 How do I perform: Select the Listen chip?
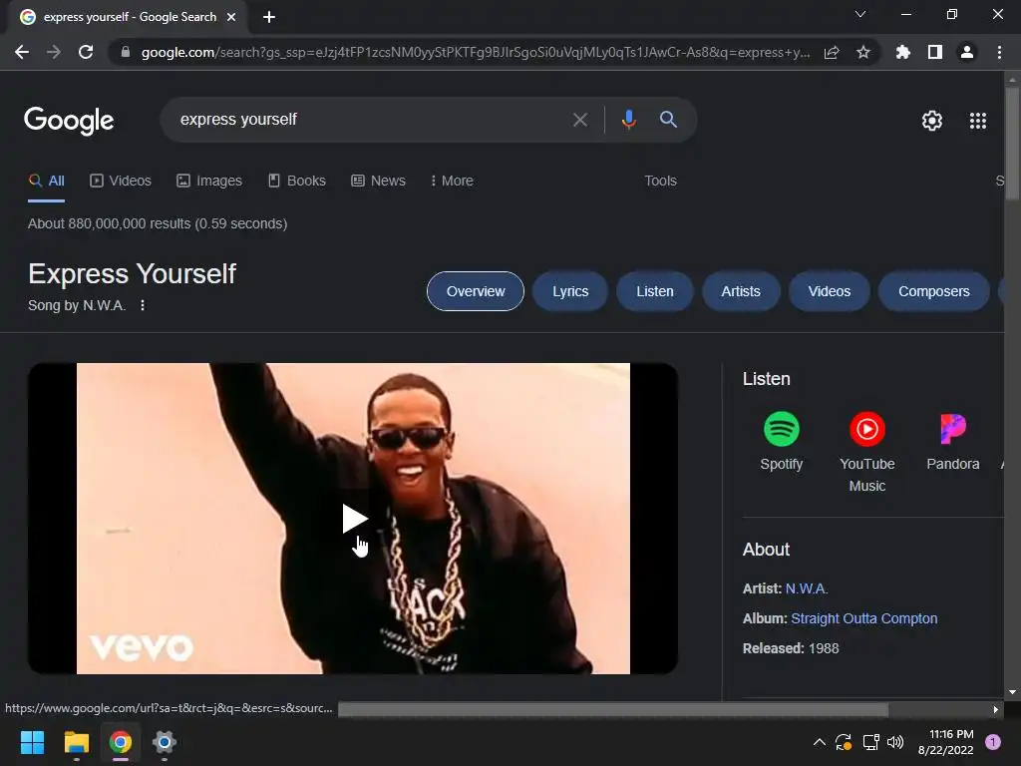pos(655,291)
